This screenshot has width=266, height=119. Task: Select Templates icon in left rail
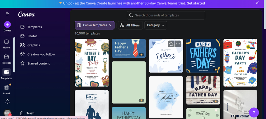click(7, 72)
